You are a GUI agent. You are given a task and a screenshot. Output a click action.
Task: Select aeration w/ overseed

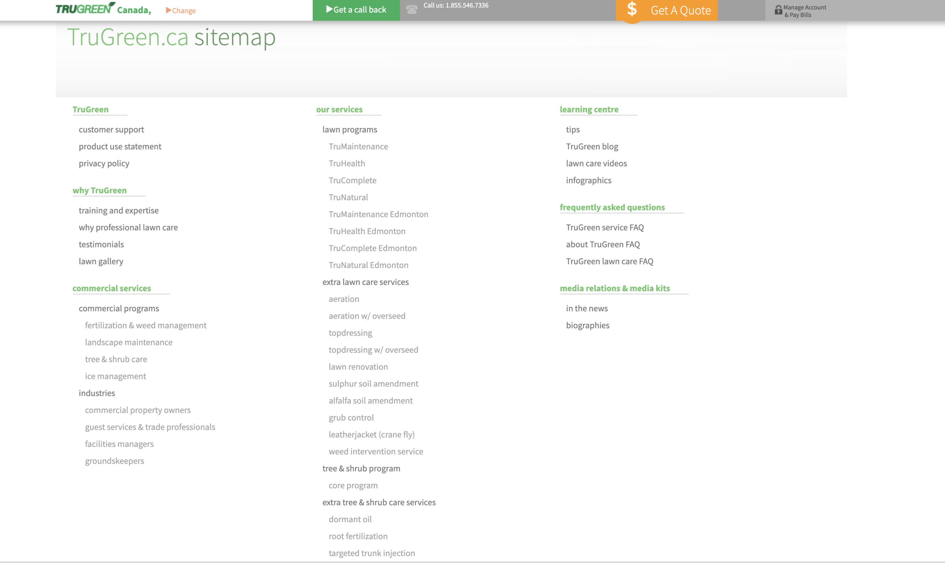coord(367,316)
